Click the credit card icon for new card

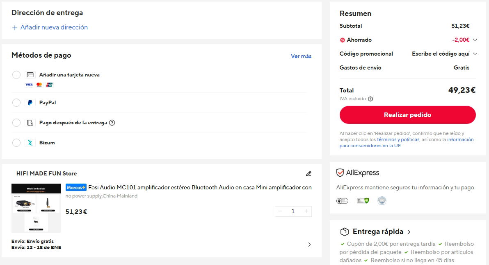30,75
